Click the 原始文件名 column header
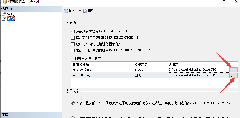240x118 pixels. coord(101,64)
